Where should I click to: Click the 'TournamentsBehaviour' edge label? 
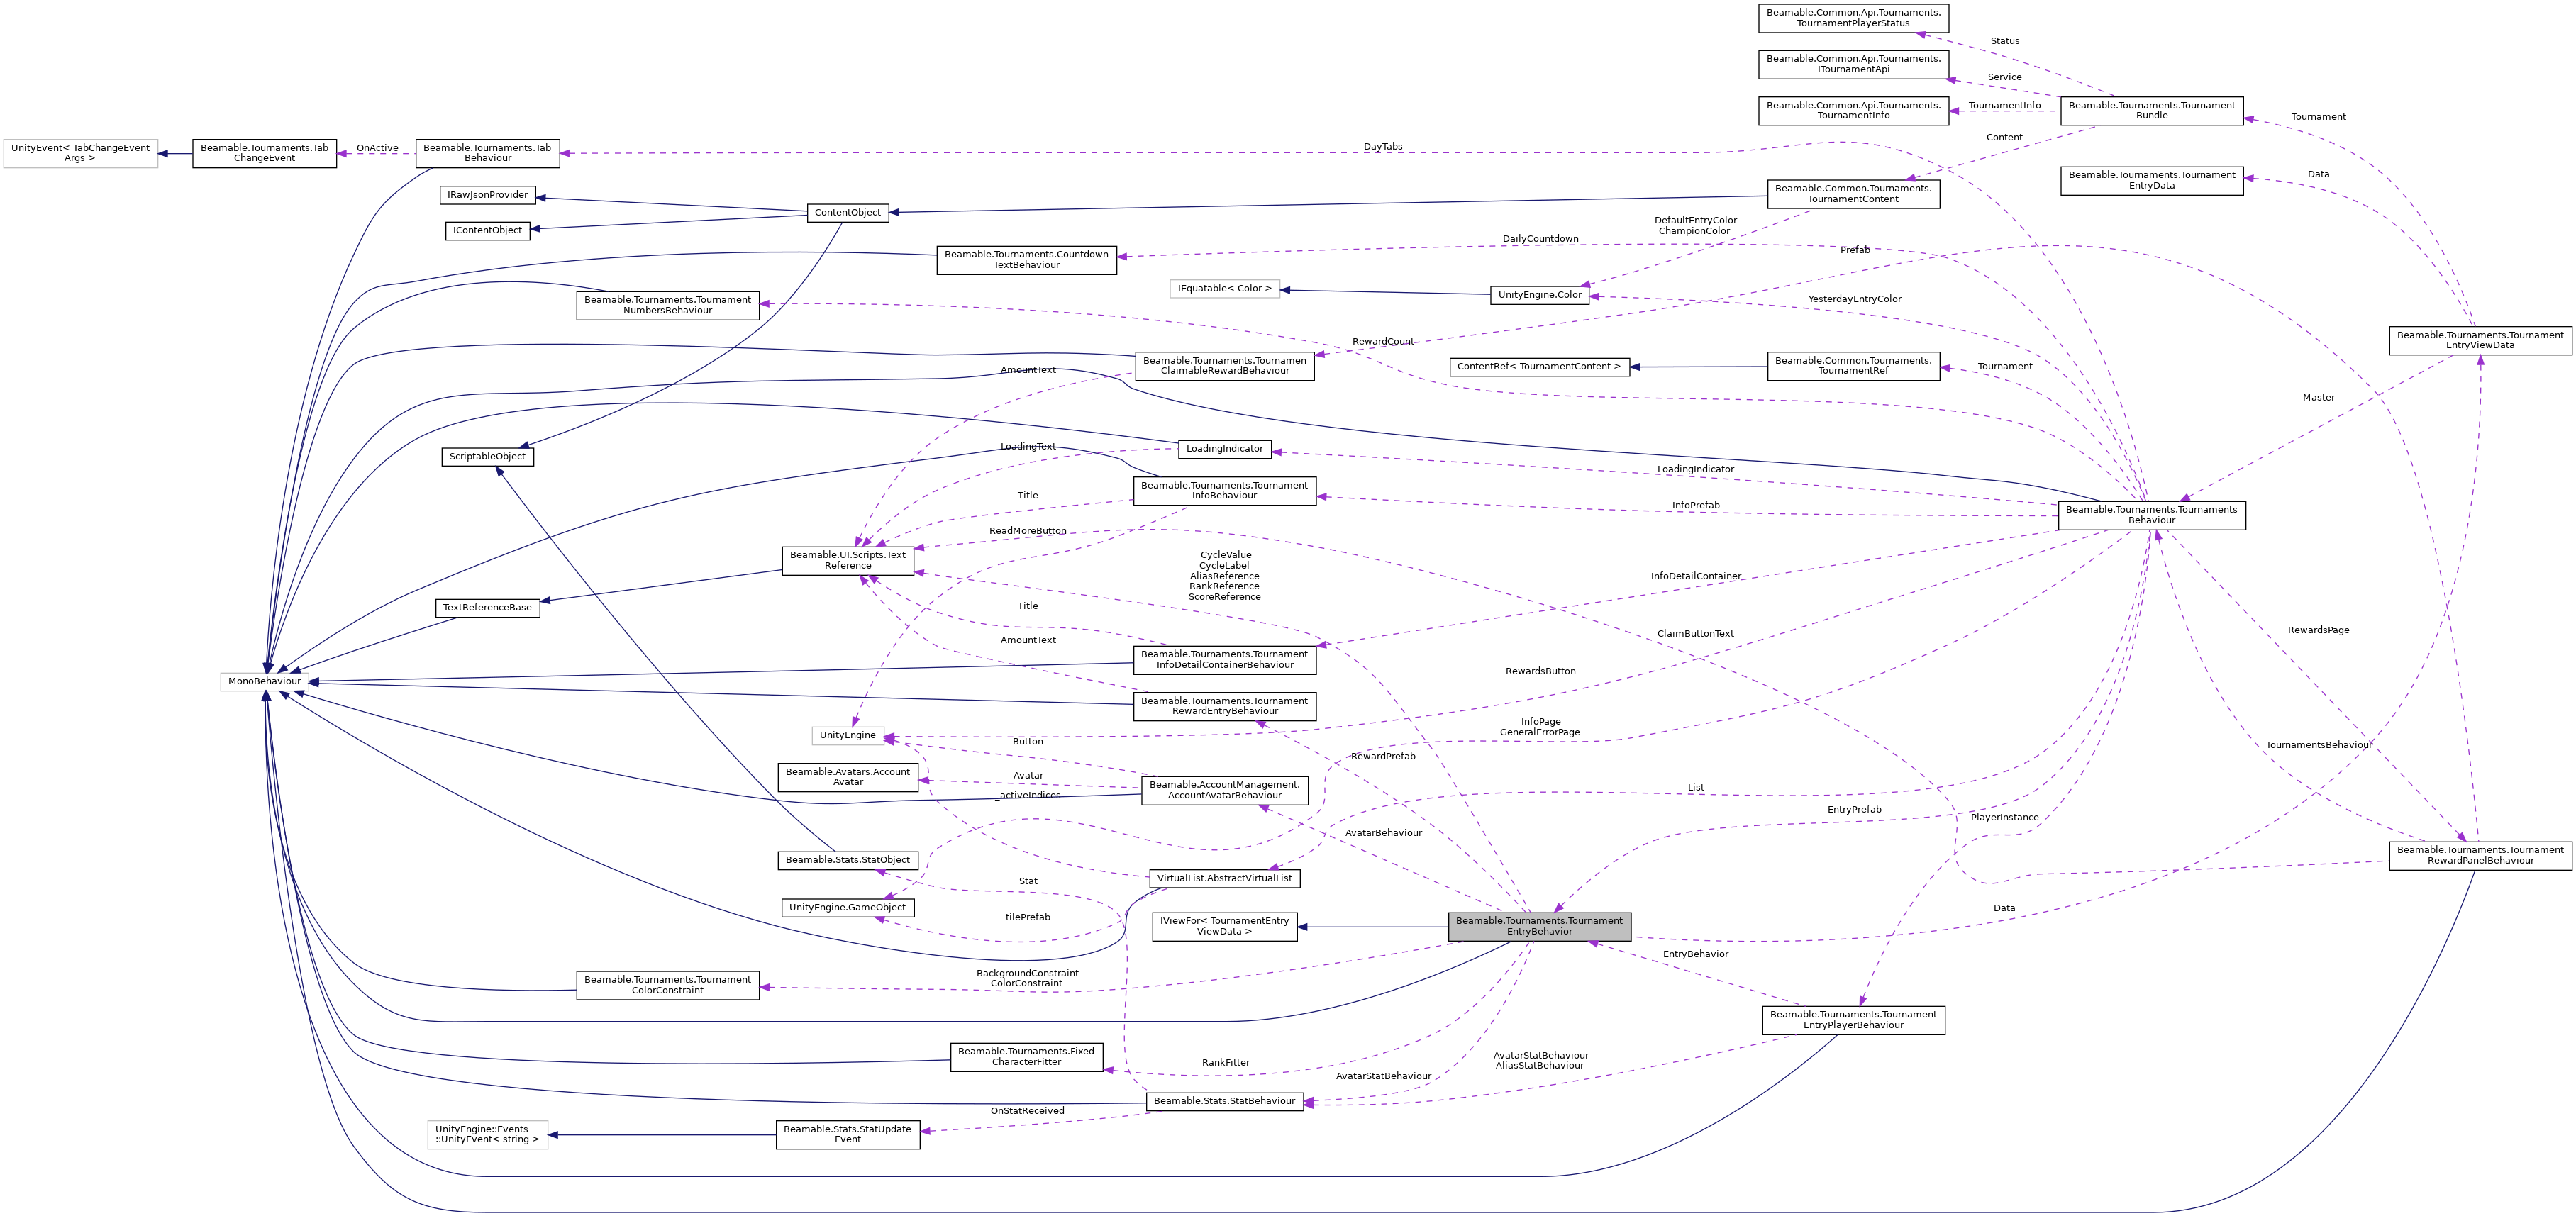point(2318,745)
